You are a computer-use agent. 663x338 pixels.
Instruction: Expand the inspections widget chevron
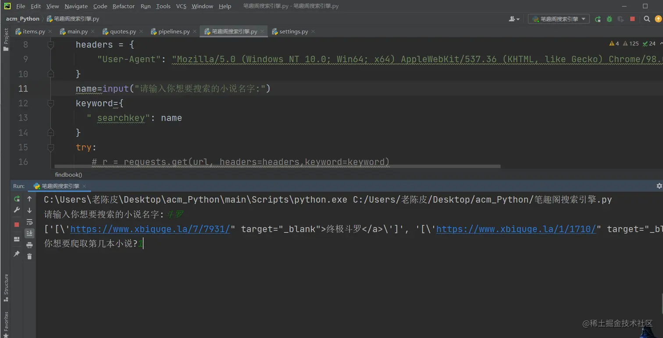[661, 43]
